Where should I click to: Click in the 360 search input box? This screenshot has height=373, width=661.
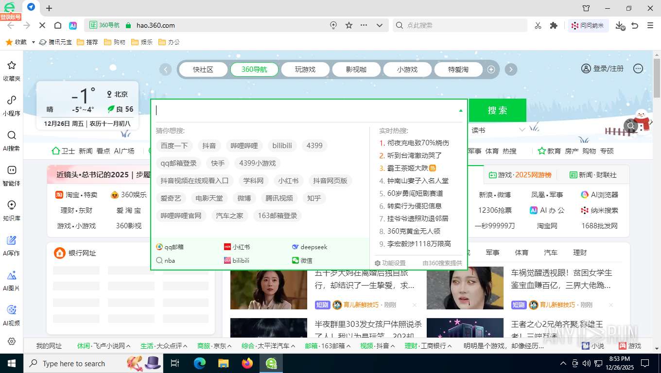pos(305,111)
